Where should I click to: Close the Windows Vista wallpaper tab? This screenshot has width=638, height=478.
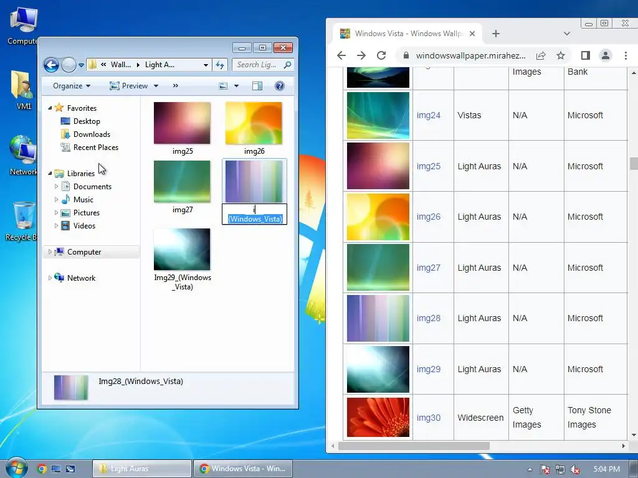(472, 34)
